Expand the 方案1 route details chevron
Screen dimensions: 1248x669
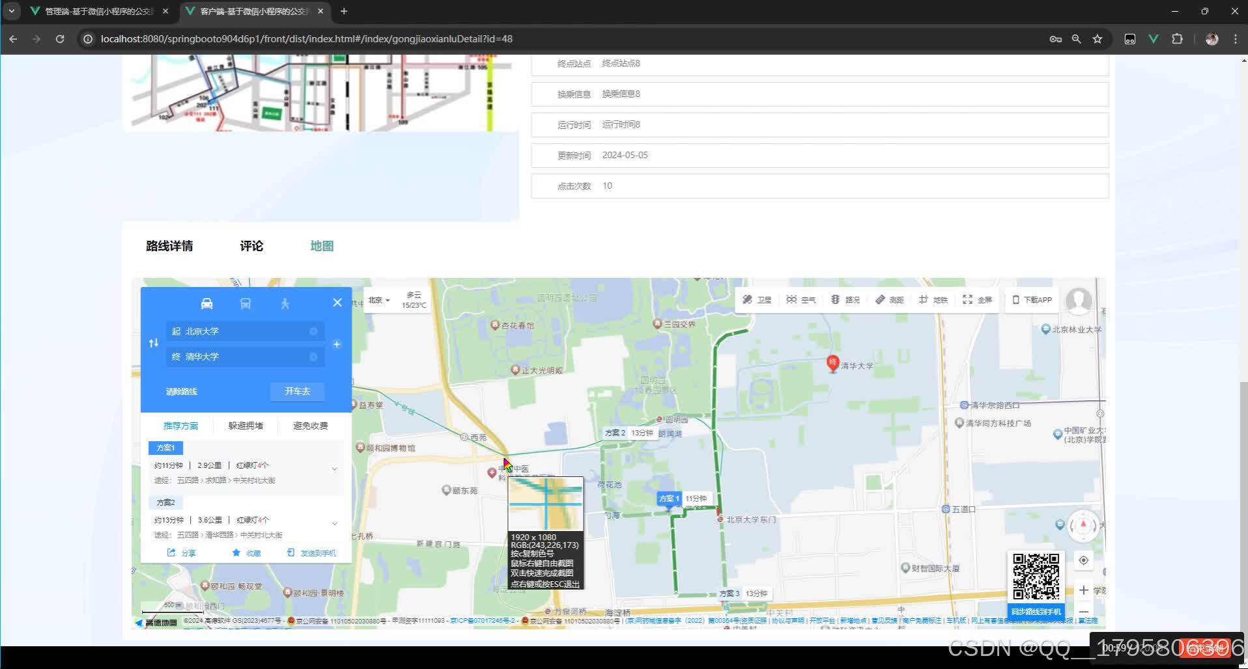click(x=335, y=469)
